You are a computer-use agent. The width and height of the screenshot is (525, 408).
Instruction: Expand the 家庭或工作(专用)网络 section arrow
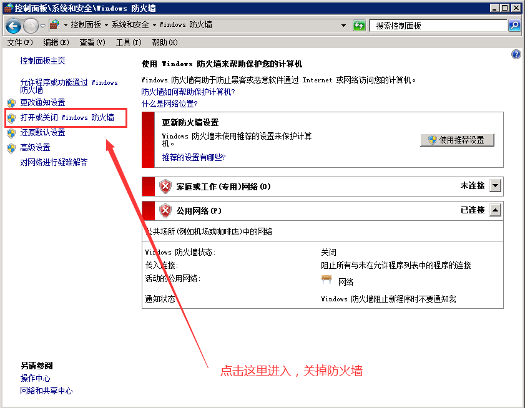[495, 185]
